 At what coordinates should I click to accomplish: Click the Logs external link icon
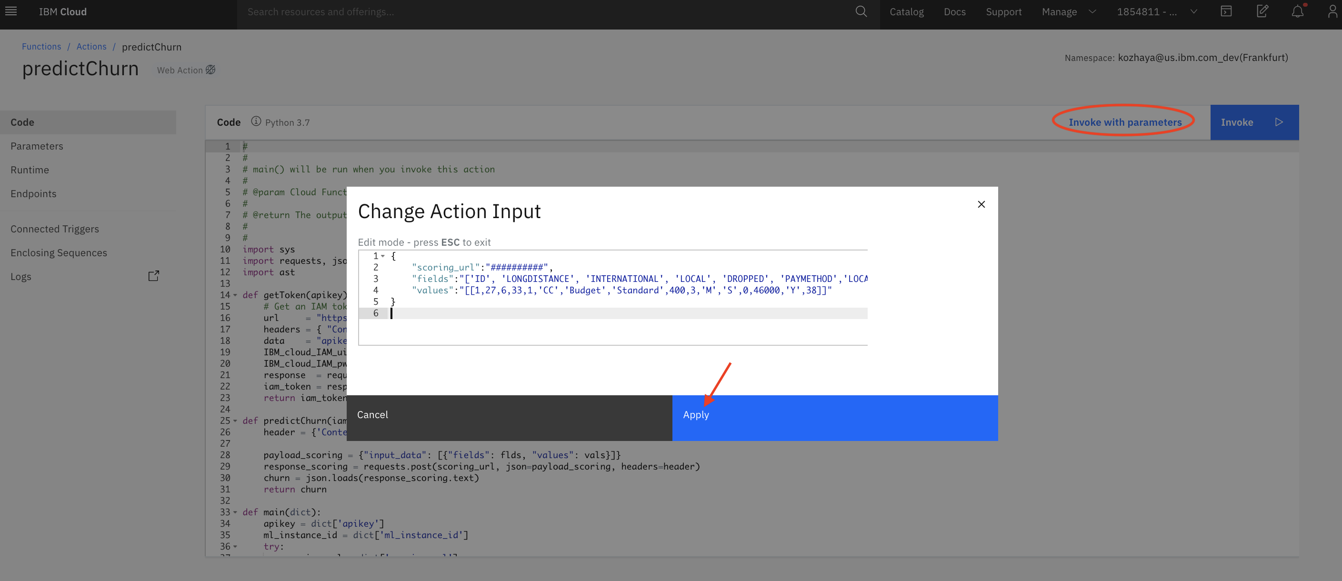(x=154, y=276)
